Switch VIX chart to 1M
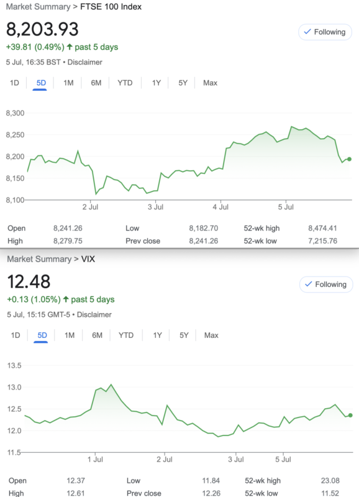This screenshot has height=497, width=359. 70,335
